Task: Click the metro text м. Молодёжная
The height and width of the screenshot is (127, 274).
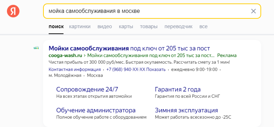Action: point(65,76)
